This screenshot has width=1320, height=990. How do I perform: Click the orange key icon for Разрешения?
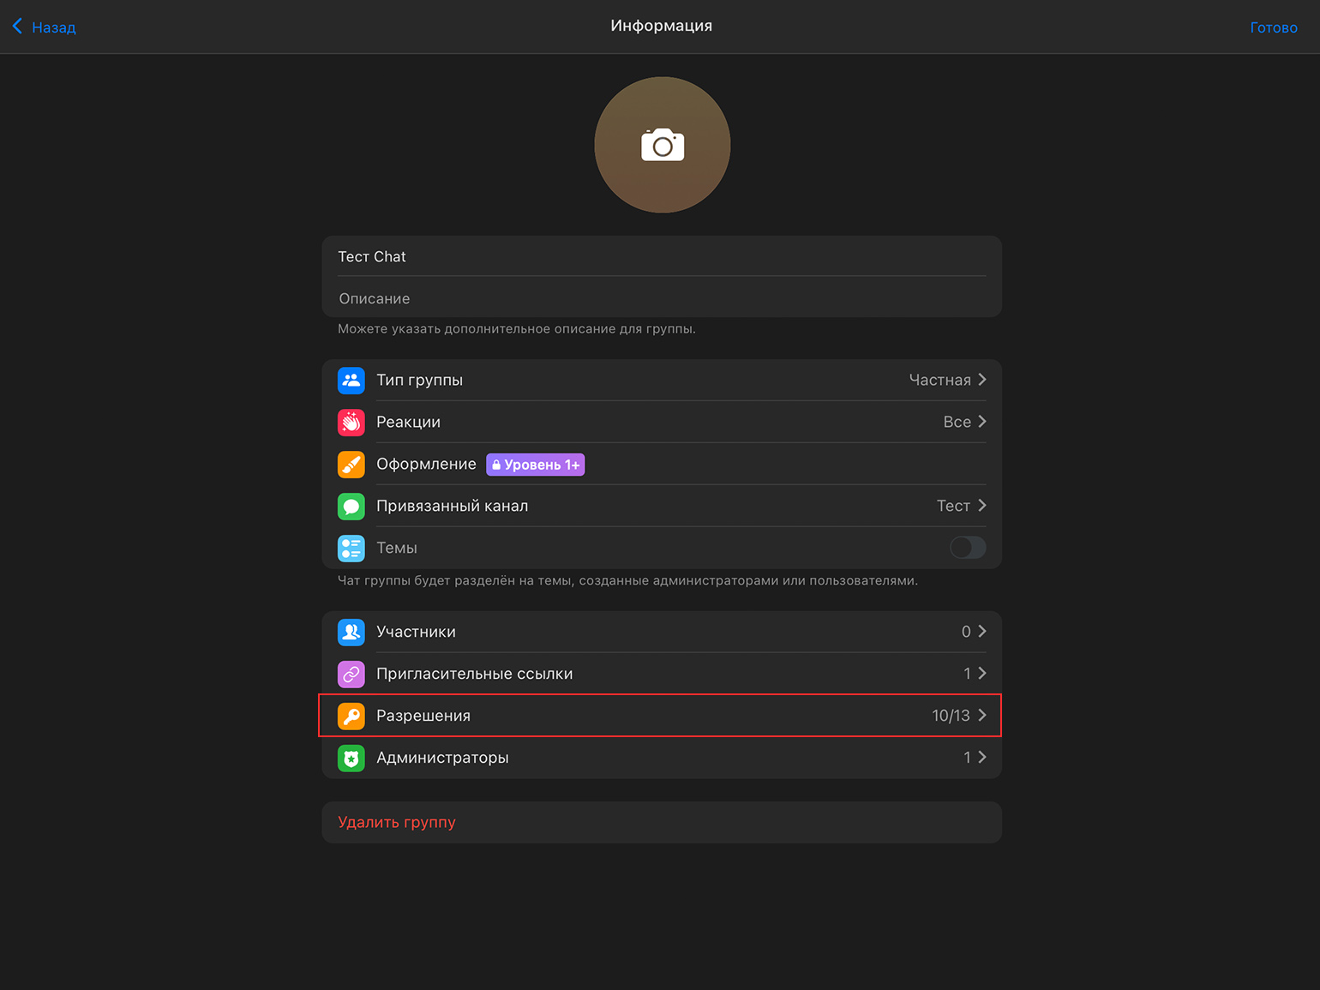[x=351, y=716]
